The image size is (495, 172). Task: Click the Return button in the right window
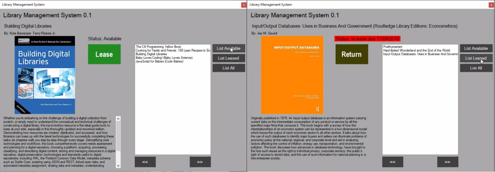[352, 54]
